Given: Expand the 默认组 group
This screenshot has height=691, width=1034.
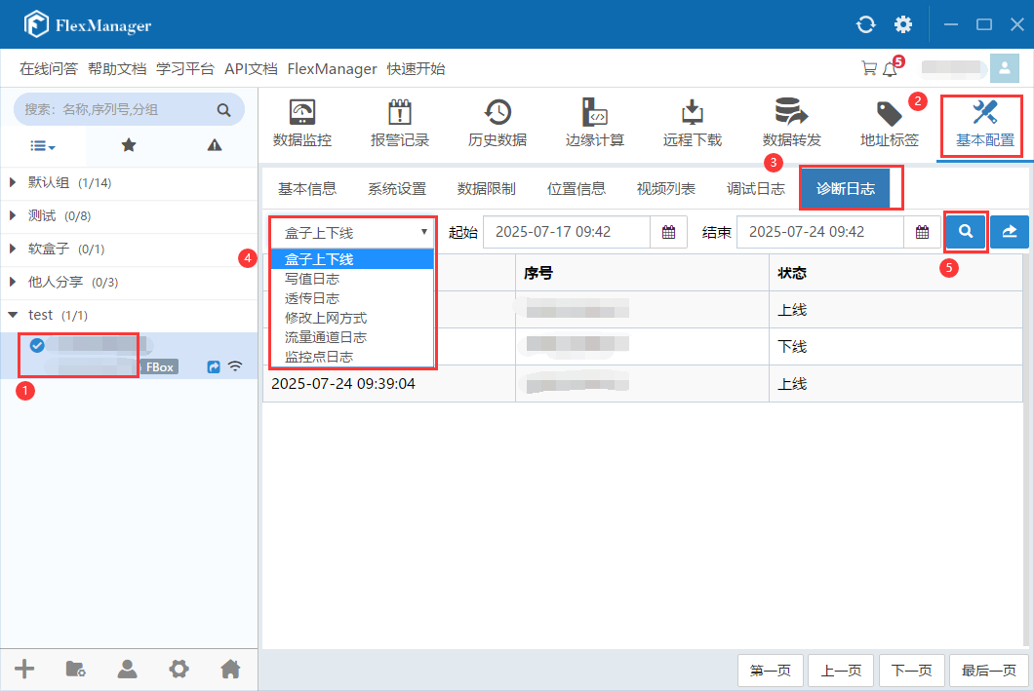Looking at the screenshot, I should (14, 183).
